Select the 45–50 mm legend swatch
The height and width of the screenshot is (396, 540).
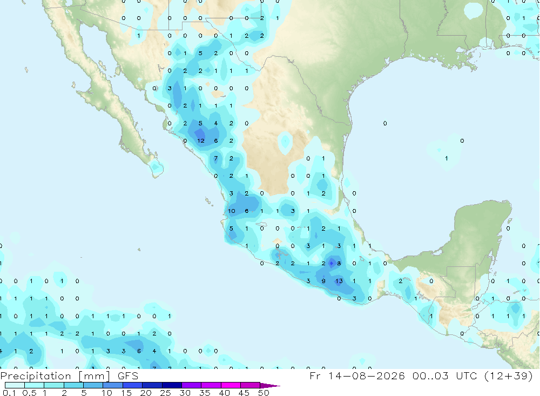pos(251,385)
